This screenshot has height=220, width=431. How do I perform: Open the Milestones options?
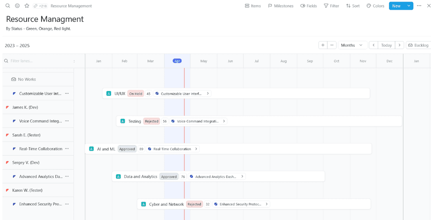click(281, 6)
